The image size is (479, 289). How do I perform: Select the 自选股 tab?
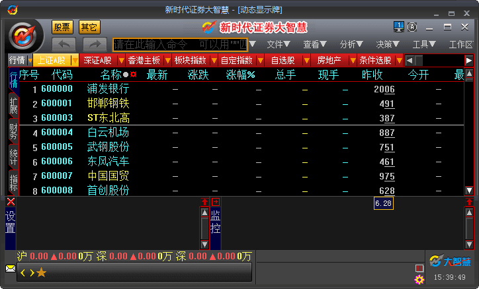283,61
